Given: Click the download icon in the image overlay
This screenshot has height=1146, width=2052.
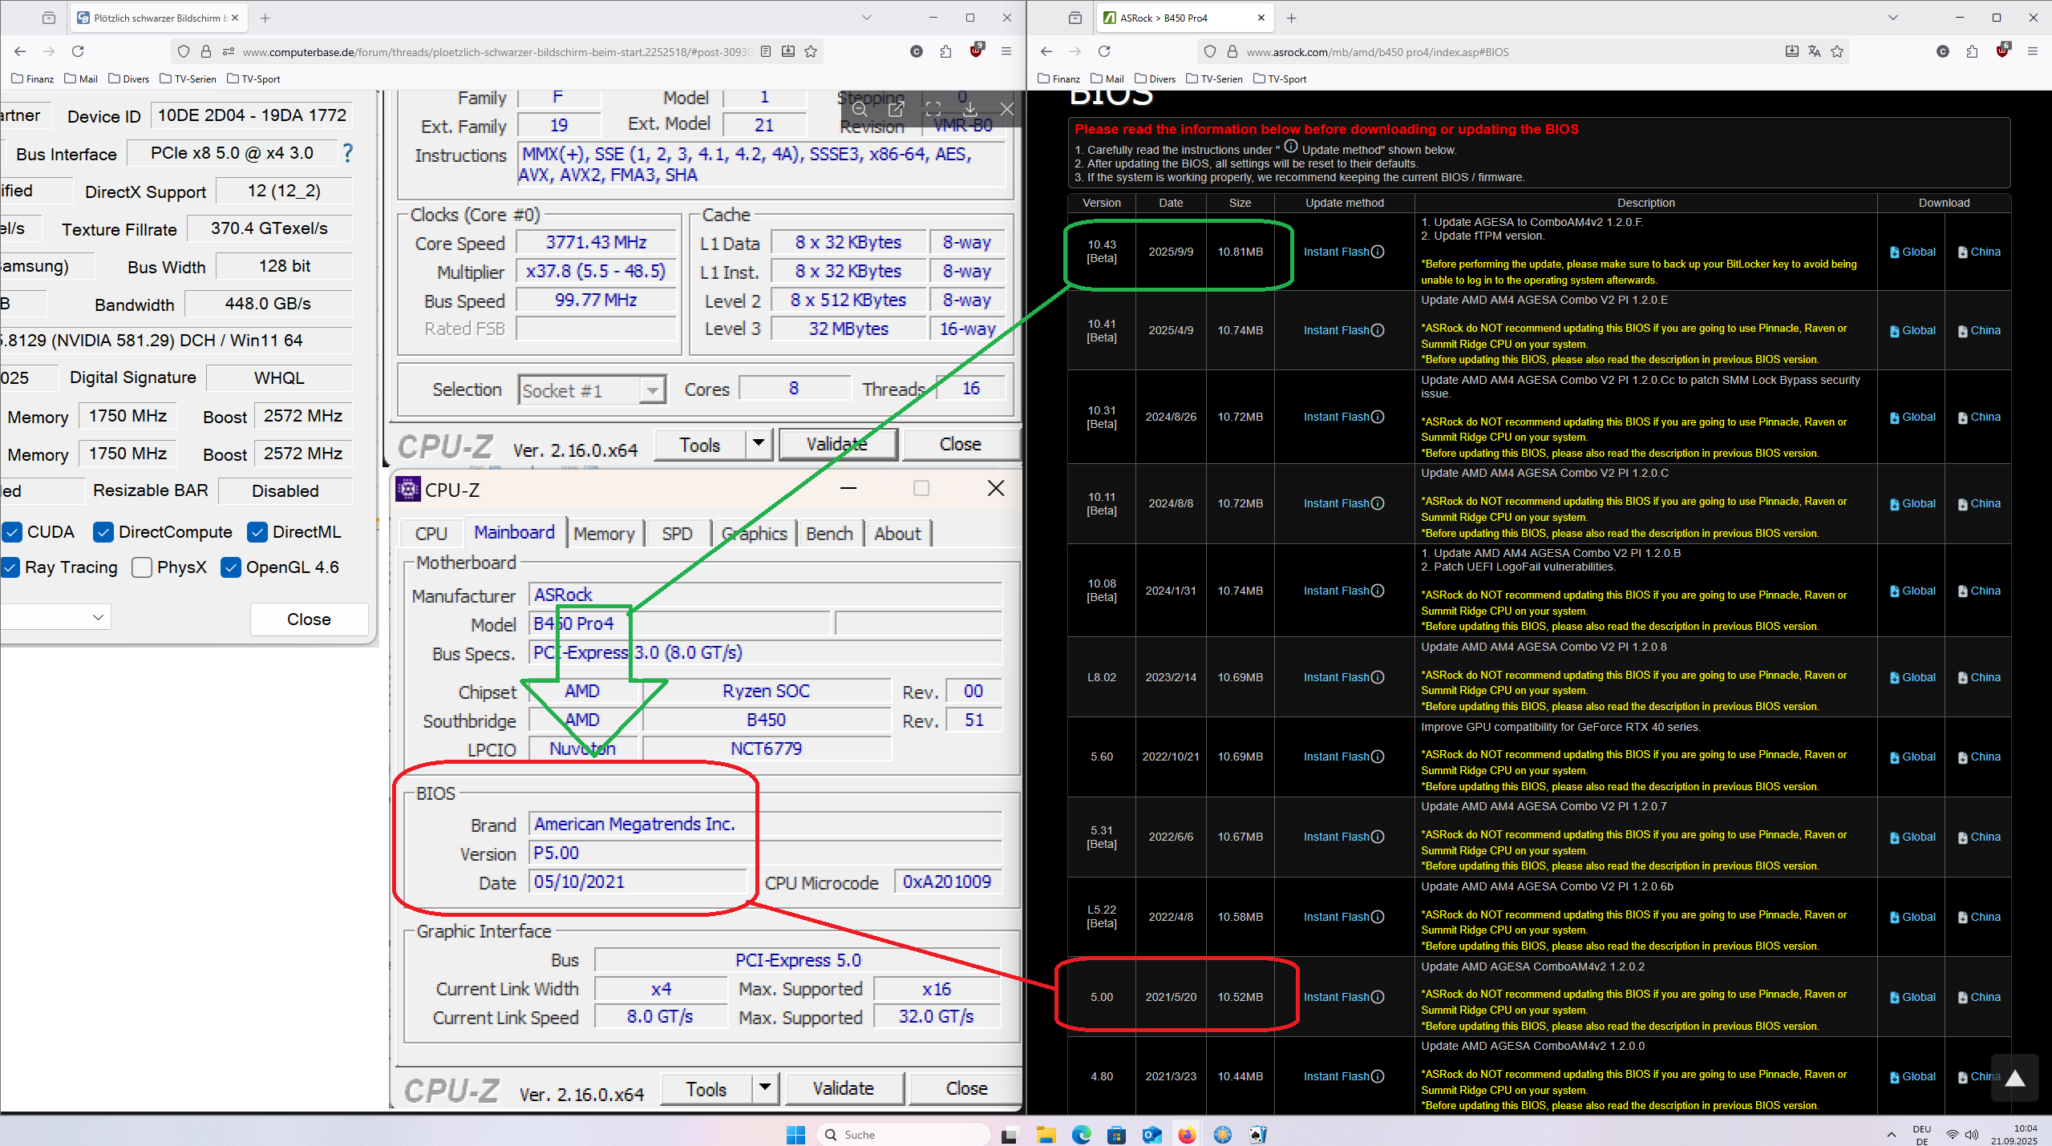Looking at the screenshot, I should [x=970, y=109].
